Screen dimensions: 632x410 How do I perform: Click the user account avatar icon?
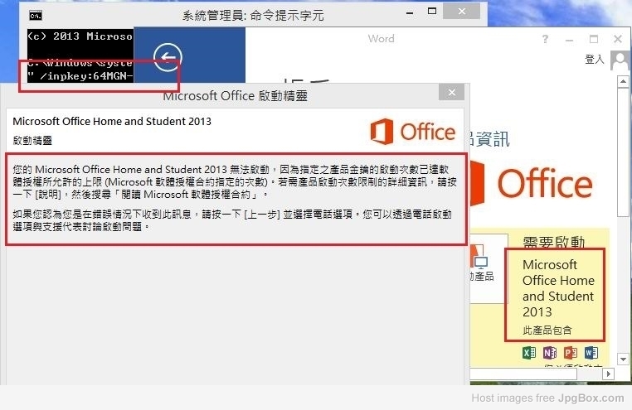tap(620, 60)
